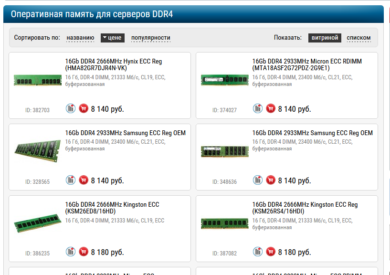Click Samsung module thumbnail ID 348636

(225, 151)
